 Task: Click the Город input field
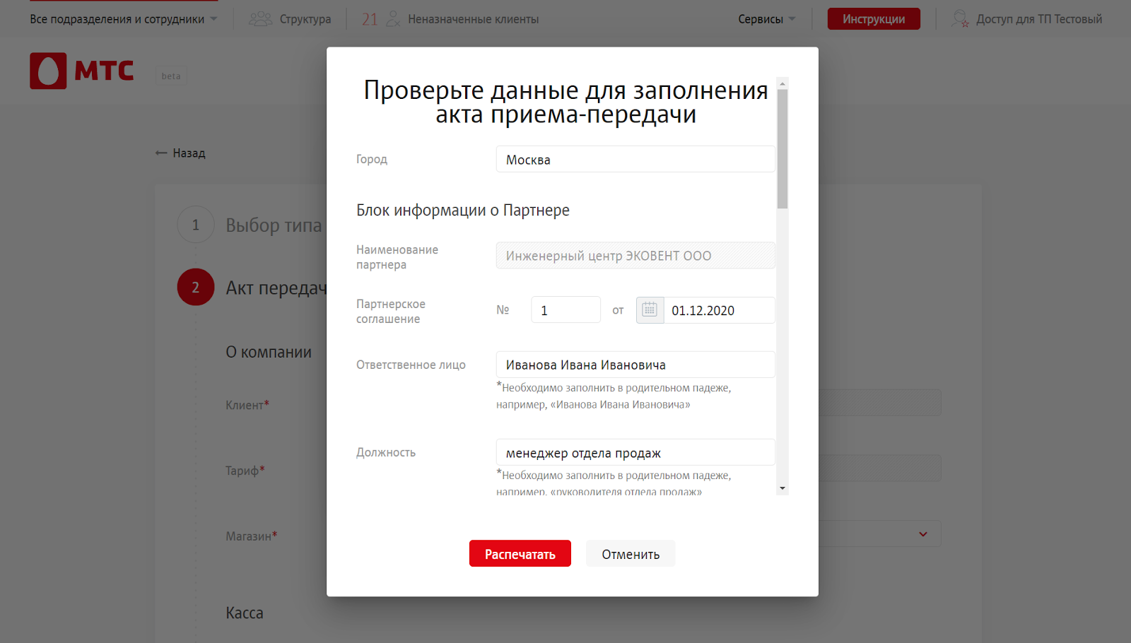635,159
